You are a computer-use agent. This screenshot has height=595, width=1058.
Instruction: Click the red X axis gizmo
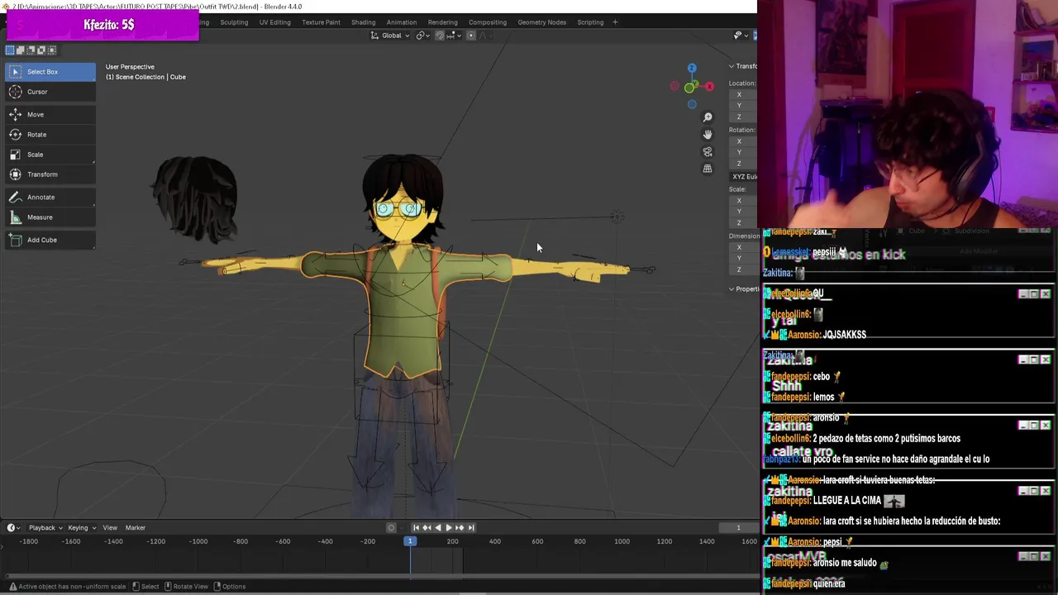point(709,87)
